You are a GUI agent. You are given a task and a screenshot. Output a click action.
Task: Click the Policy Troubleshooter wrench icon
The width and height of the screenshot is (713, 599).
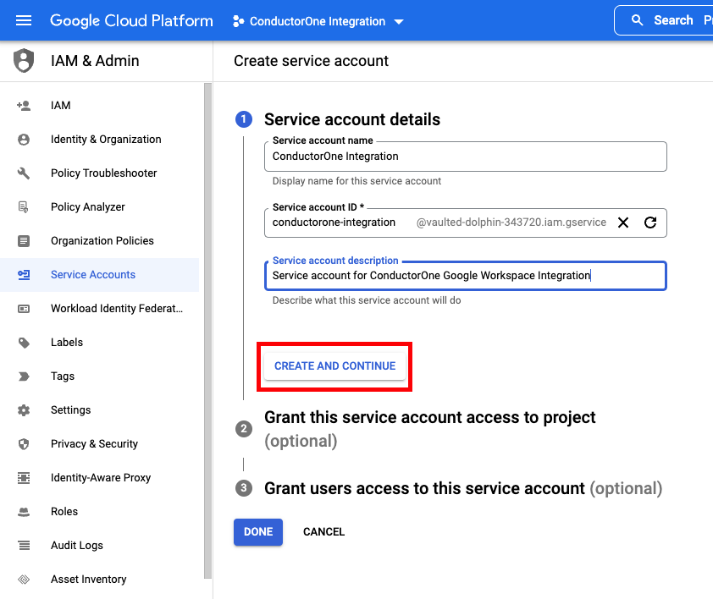point(24,173)
